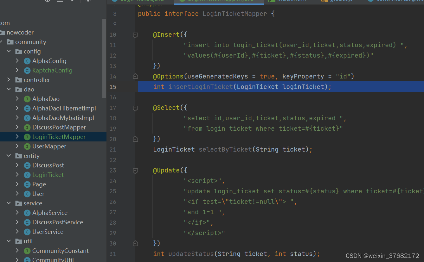Click the project tree vertical scrollbar
424x262 pixels.
[x=104, y=58]
